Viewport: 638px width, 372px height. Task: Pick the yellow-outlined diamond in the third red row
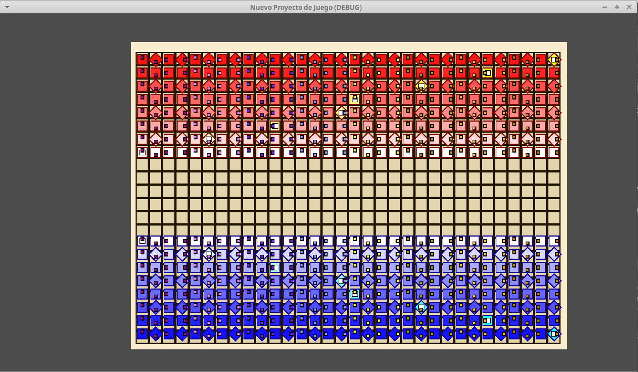tap(421, 86)
